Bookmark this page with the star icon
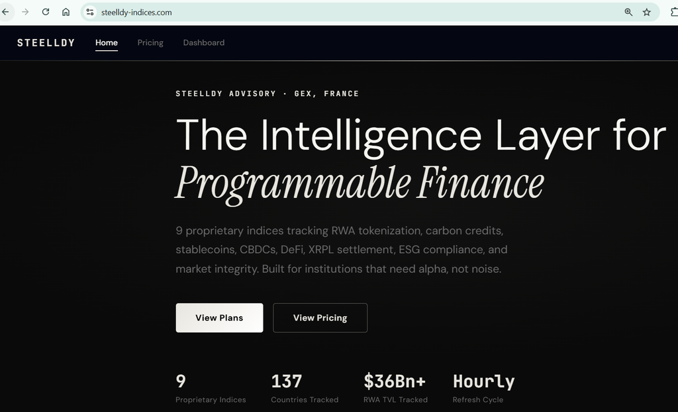The width and height of the screenshot is (678, 412). click(646, 12)
